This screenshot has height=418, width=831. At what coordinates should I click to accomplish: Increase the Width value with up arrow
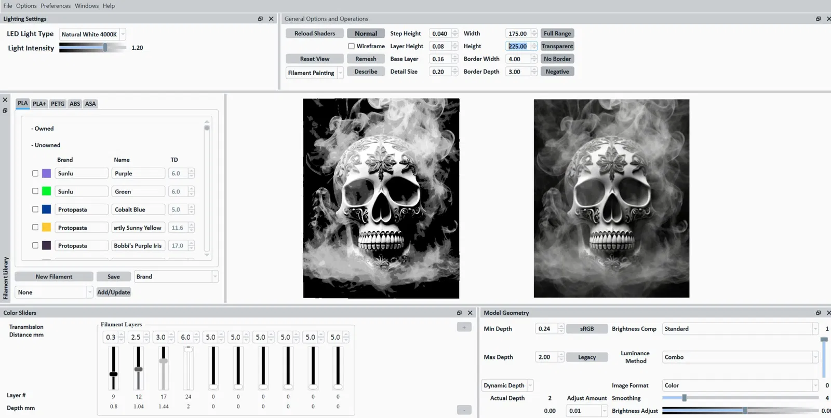tap(534, 31)
